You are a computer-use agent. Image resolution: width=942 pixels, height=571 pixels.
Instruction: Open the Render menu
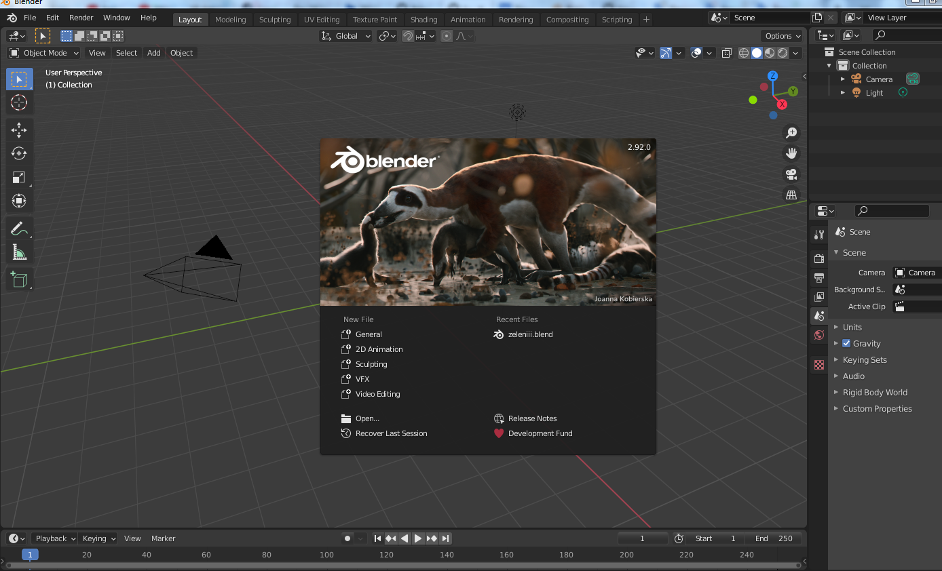coord(81,18)
